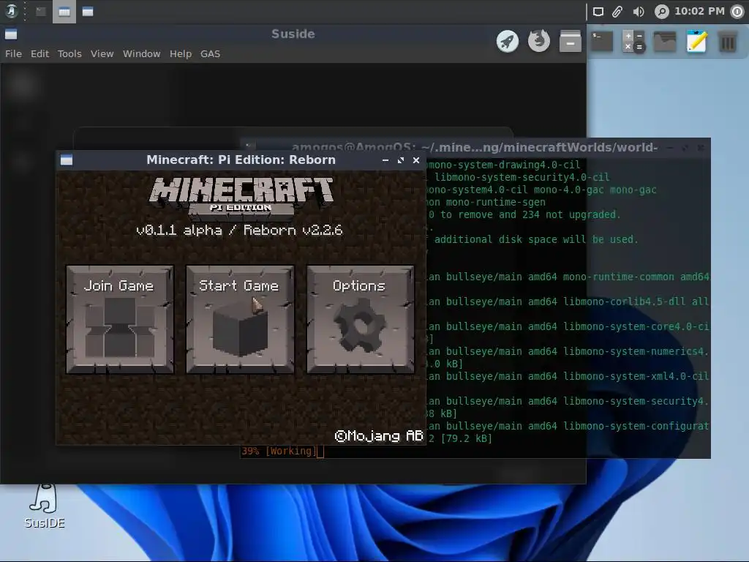Open the File menu in Suside
The width and height of the screenshot is (749, 562).
pos(13,54)
